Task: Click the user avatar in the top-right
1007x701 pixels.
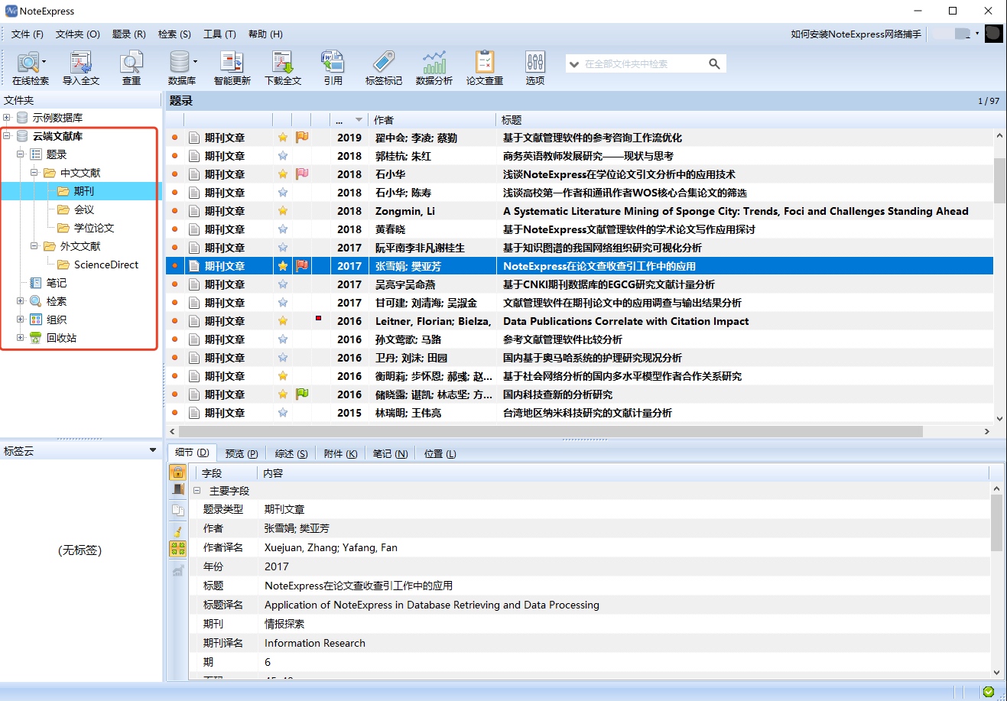Action: [x=993, y=34]
